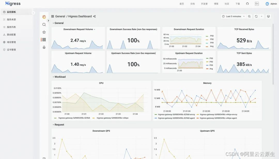Open the Dashboards grid icon in Grafana sidebar
This screenshot has width=279, height=159.
44,40
